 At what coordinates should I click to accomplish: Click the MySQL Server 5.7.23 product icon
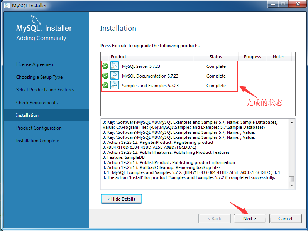115,66
